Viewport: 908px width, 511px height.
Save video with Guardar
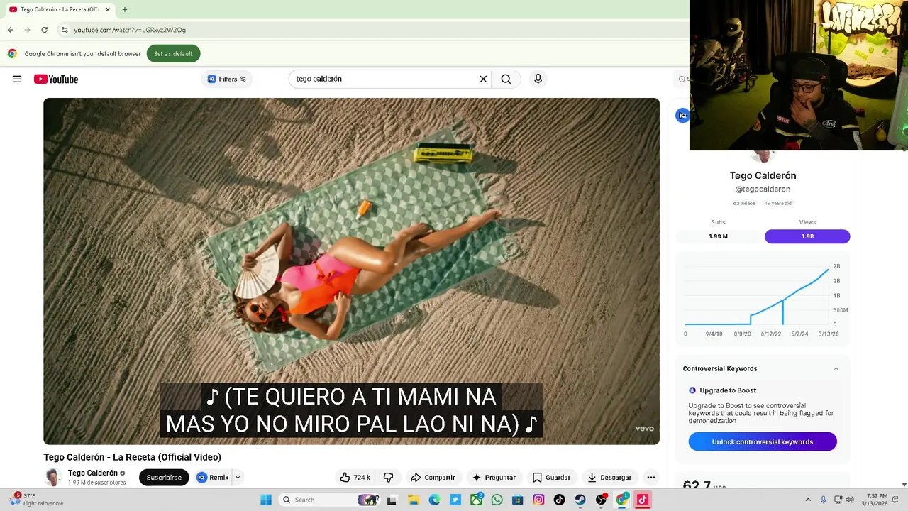point(551,478)
